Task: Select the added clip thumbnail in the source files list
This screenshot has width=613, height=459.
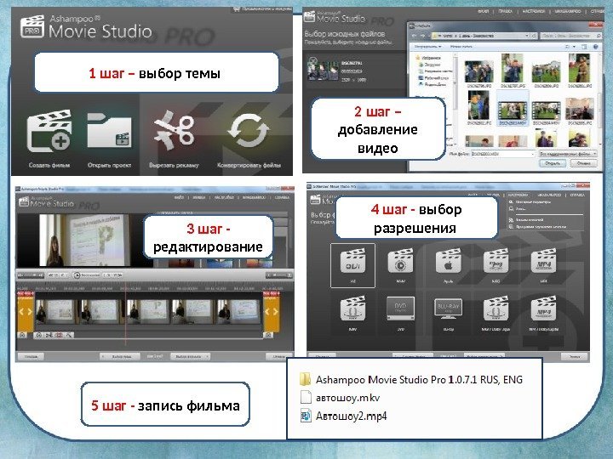Action: coord(323,68)
